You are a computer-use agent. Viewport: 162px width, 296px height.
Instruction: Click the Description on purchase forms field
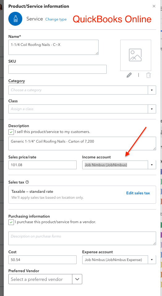(x=82, y=238)
